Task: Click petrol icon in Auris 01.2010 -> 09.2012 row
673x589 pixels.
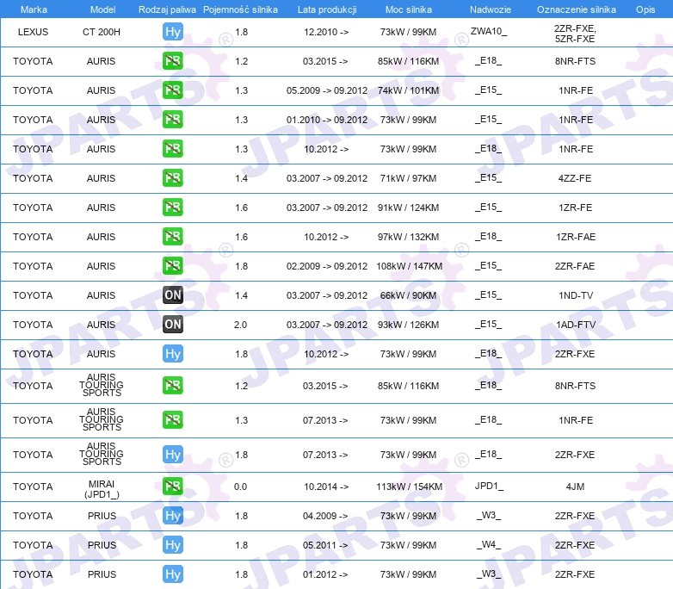Action: click(173, 120)
